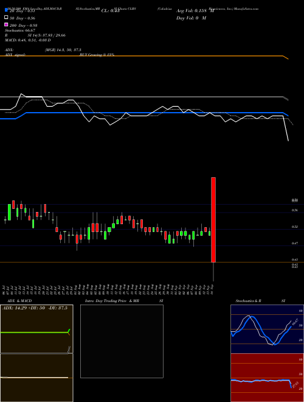The image size is (304, 402).
Task: Click the 'BUY Growing @ 15%' ADX signal text
Action: (97, 55)
